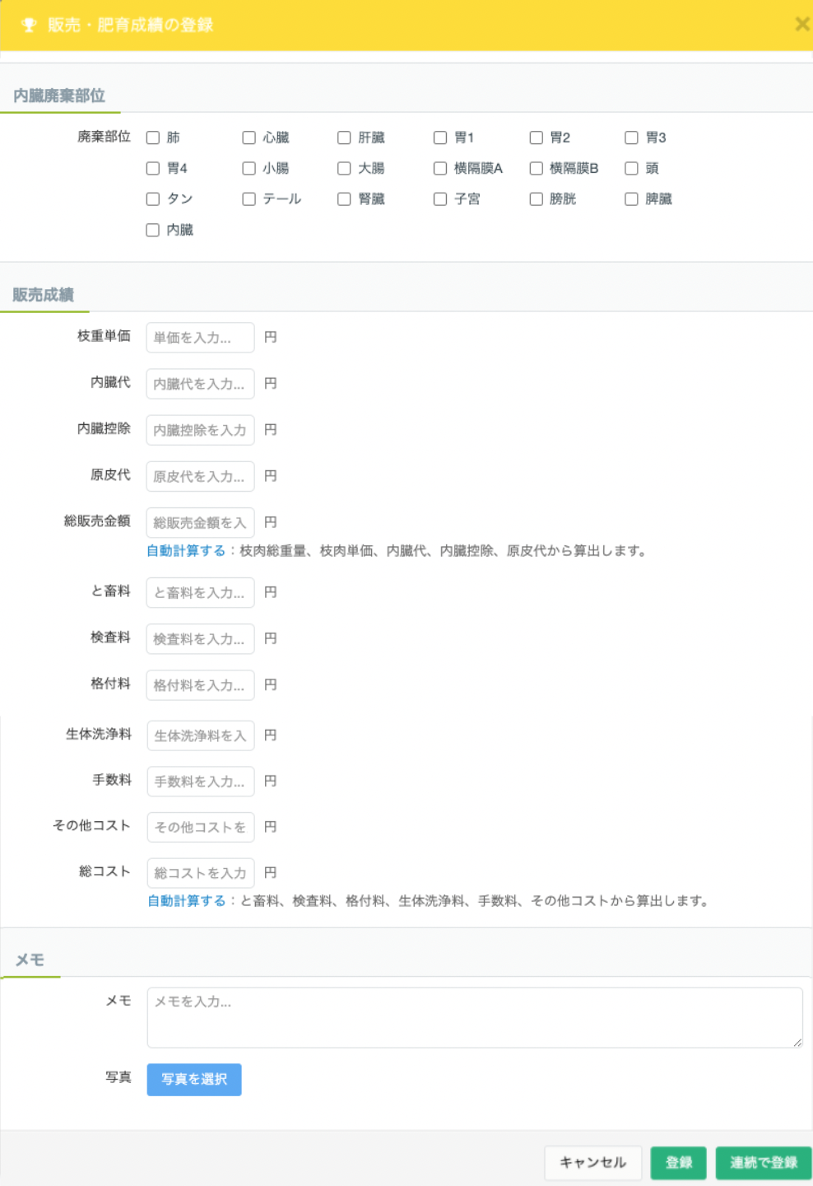Enable the 胃2 checkbox
The height and width of the screenshot is (1186, 813).
click(536, 138)
